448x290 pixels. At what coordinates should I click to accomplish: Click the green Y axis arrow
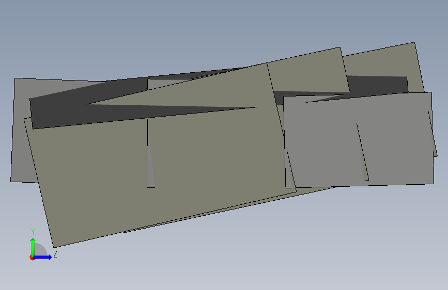coord(33,247)
